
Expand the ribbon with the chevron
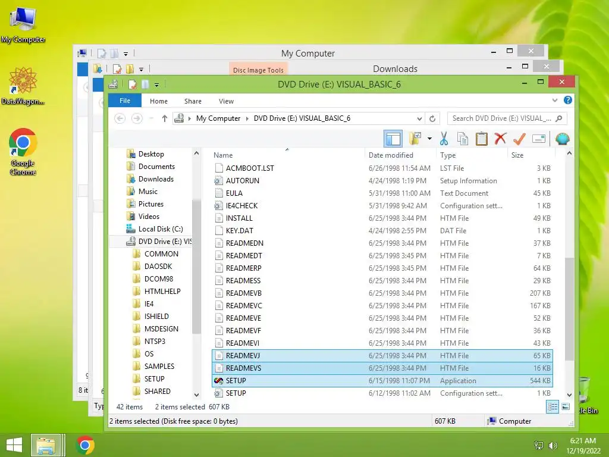pyautogui.click(x=555, y=100)
